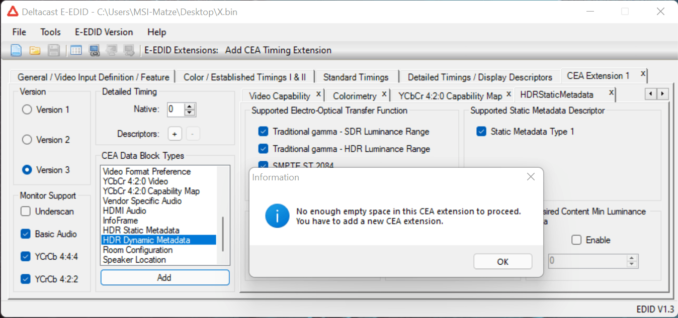
Task: Tick the Enable checkbox for Min Luminance
Action: click(x=576, y=240)
